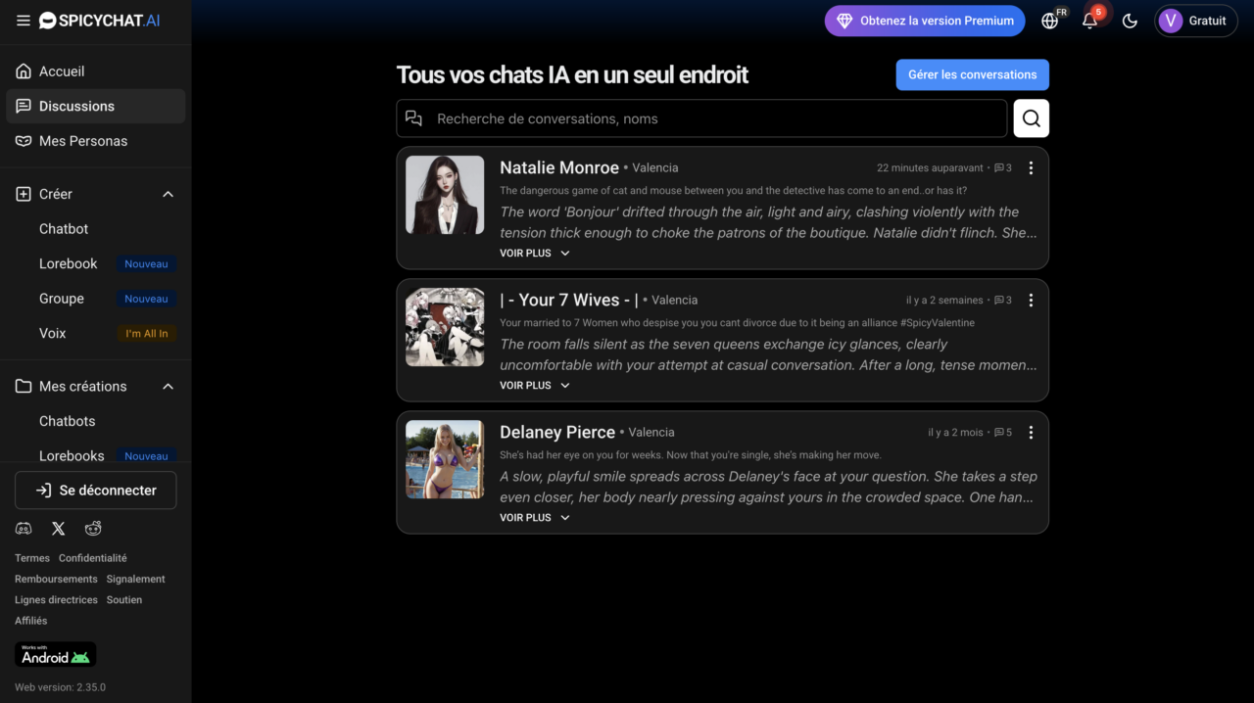Image resolution: width=1254 pixels, height=703 pixels.
Task: Click Web version: 2.35.0 text
Action: pos(60,687)
